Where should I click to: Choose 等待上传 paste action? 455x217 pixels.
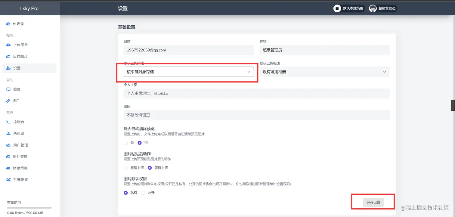[x=150, y=168]
